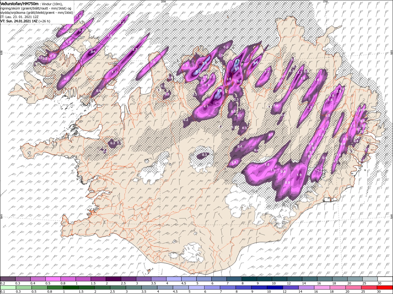Click the 6 swatch in the upper snow scale
Viewport: 393px width, 294px height.
click(219, 279)
